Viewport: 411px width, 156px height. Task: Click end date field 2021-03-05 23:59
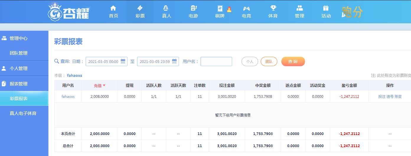[158, 61]
